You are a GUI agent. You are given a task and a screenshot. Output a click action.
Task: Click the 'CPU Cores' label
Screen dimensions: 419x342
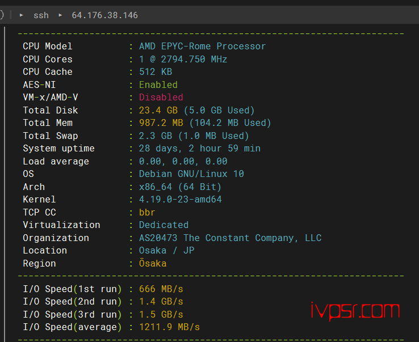(x=48, y=59)
